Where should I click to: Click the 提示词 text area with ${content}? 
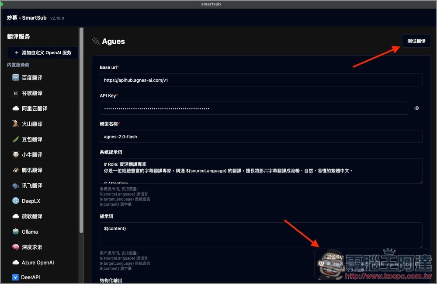(261, 235)
